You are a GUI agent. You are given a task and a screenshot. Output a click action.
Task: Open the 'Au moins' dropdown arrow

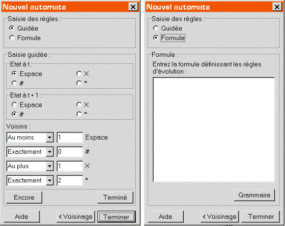[49, 138]
